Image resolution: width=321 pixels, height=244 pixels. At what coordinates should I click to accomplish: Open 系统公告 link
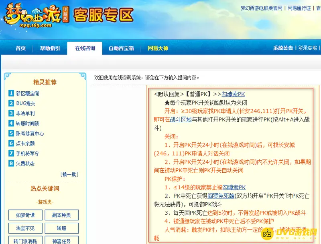pos(283,48)
